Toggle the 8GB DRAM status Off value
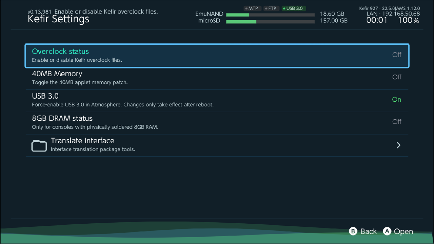This screenshot has width=434, height=244. 397,122
